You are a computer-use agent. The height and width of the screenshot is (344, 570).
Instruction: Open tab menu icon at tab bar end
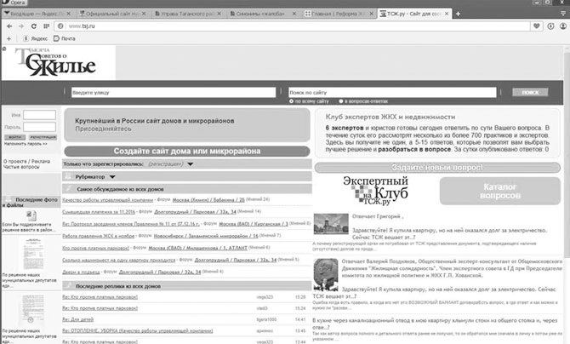point(563,14)
